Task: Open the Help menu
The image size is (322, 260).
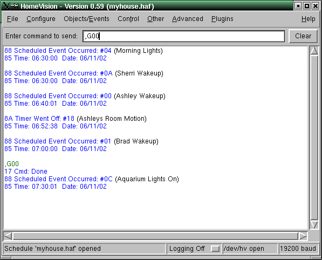Action: (x=308, y=19)
